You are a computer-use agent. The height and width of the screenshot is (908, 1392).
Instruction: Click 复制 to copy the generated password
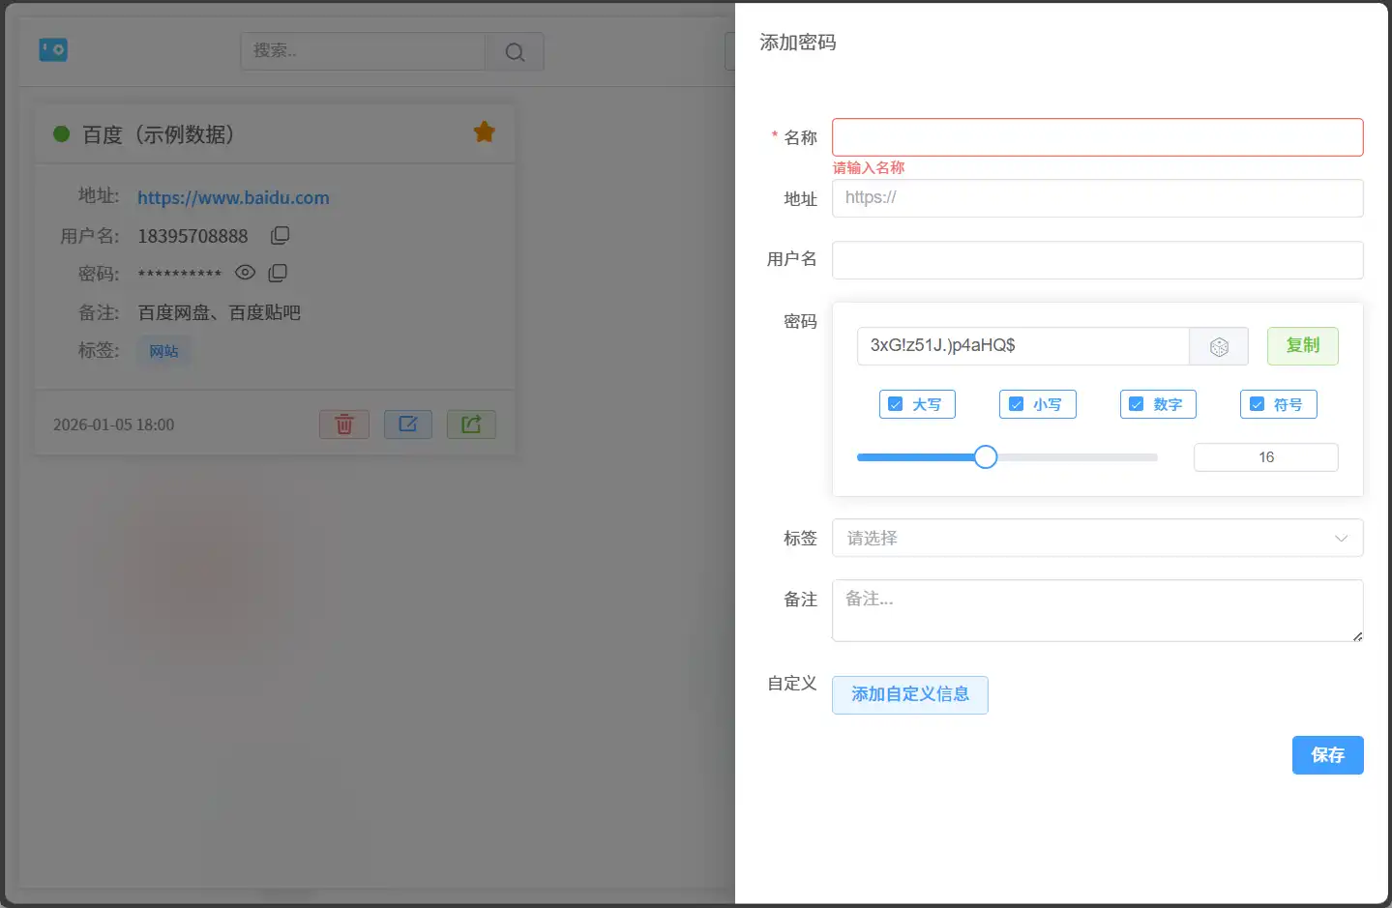pyautogui.click(x=1302, y=346)
